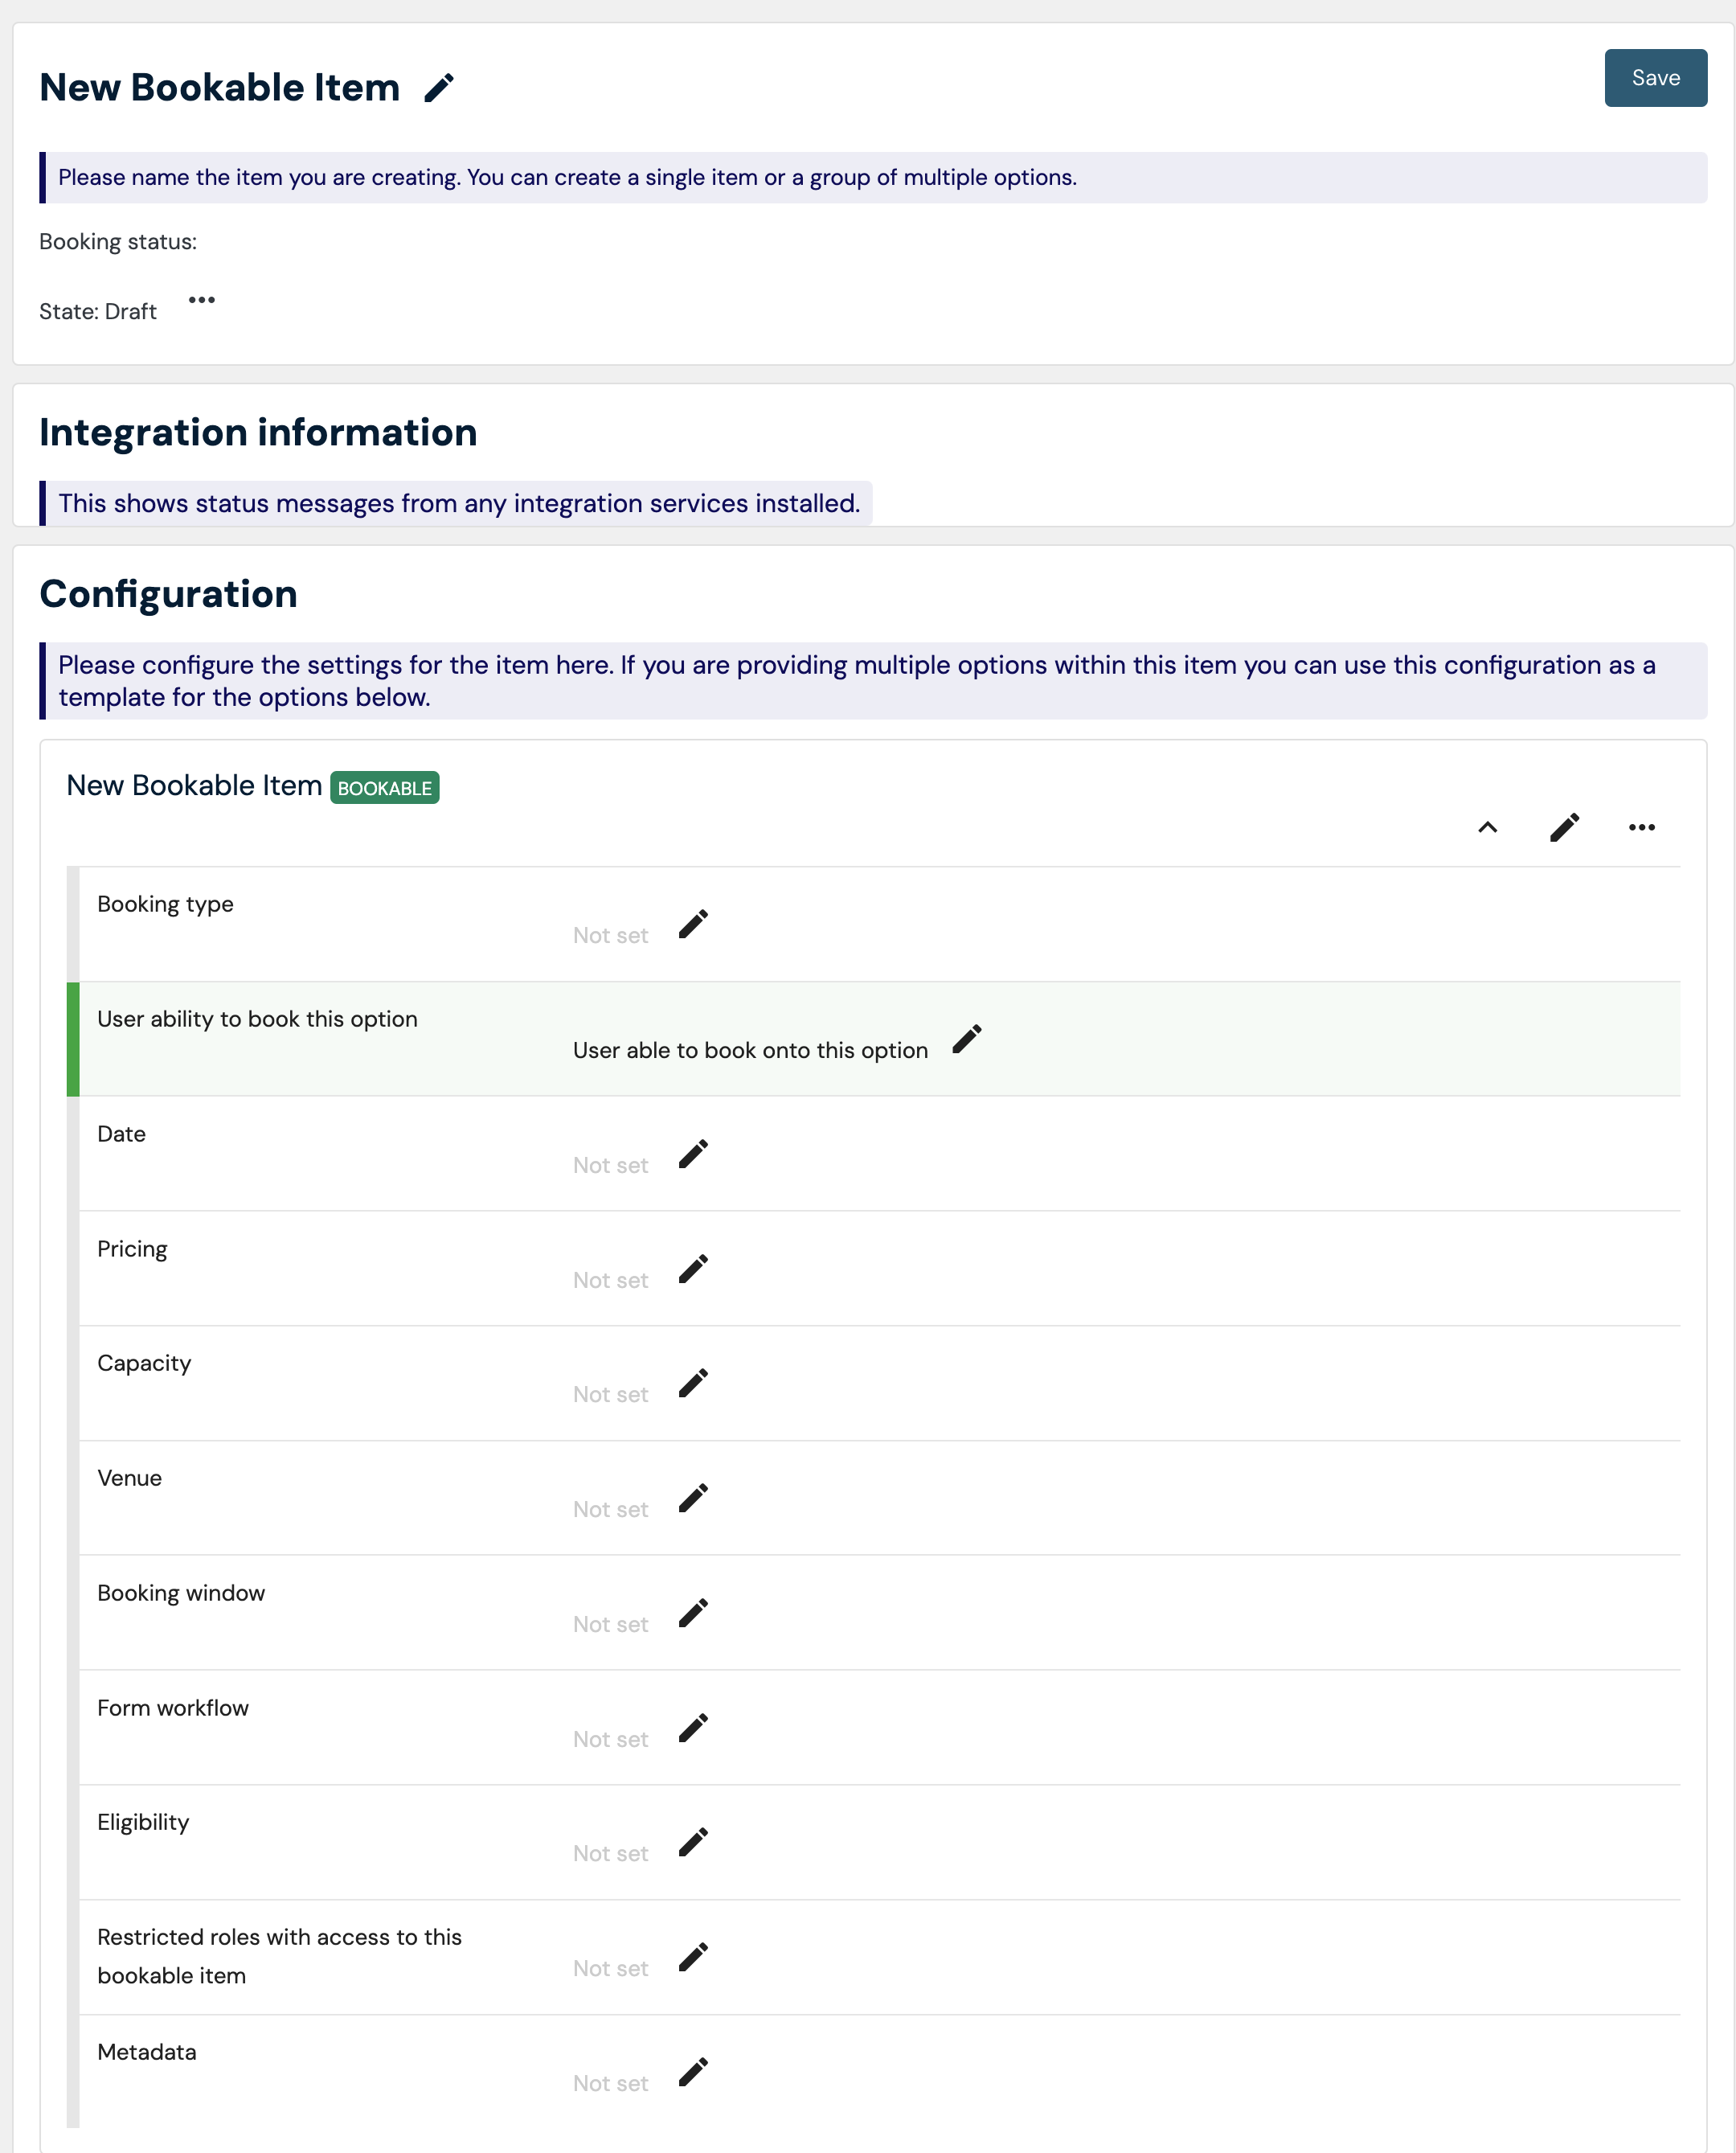The width and height of the screenshot is (1736, 2153).
Task: Edit the Pricing setting
Action: click(693, 1269)
